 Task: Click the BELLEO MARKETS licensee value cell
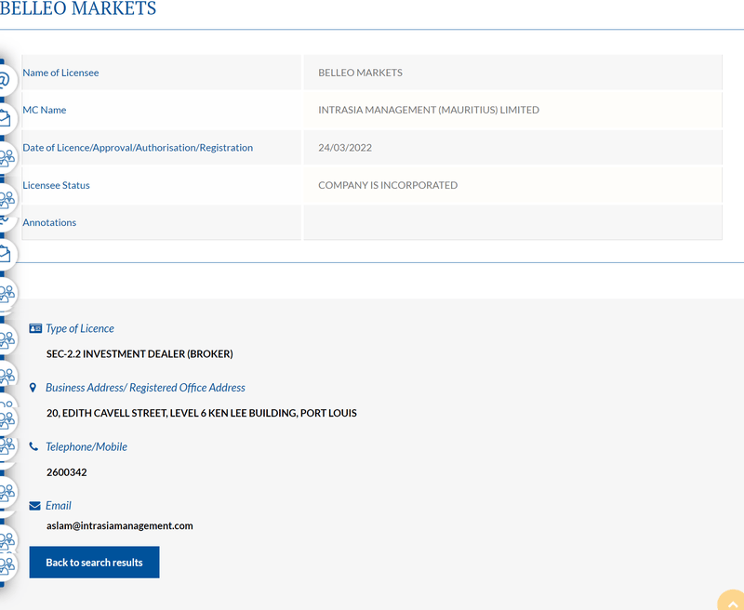(x=512, y=73)
